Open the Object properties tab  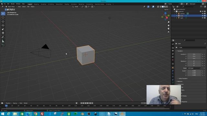pyautogui.click(x=173, y=68)
